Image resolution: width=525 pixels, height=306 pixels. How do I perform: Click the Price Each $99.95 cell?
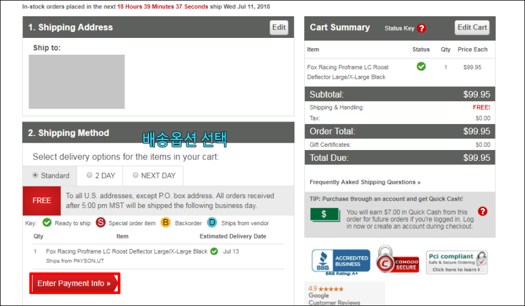point(472,67)
